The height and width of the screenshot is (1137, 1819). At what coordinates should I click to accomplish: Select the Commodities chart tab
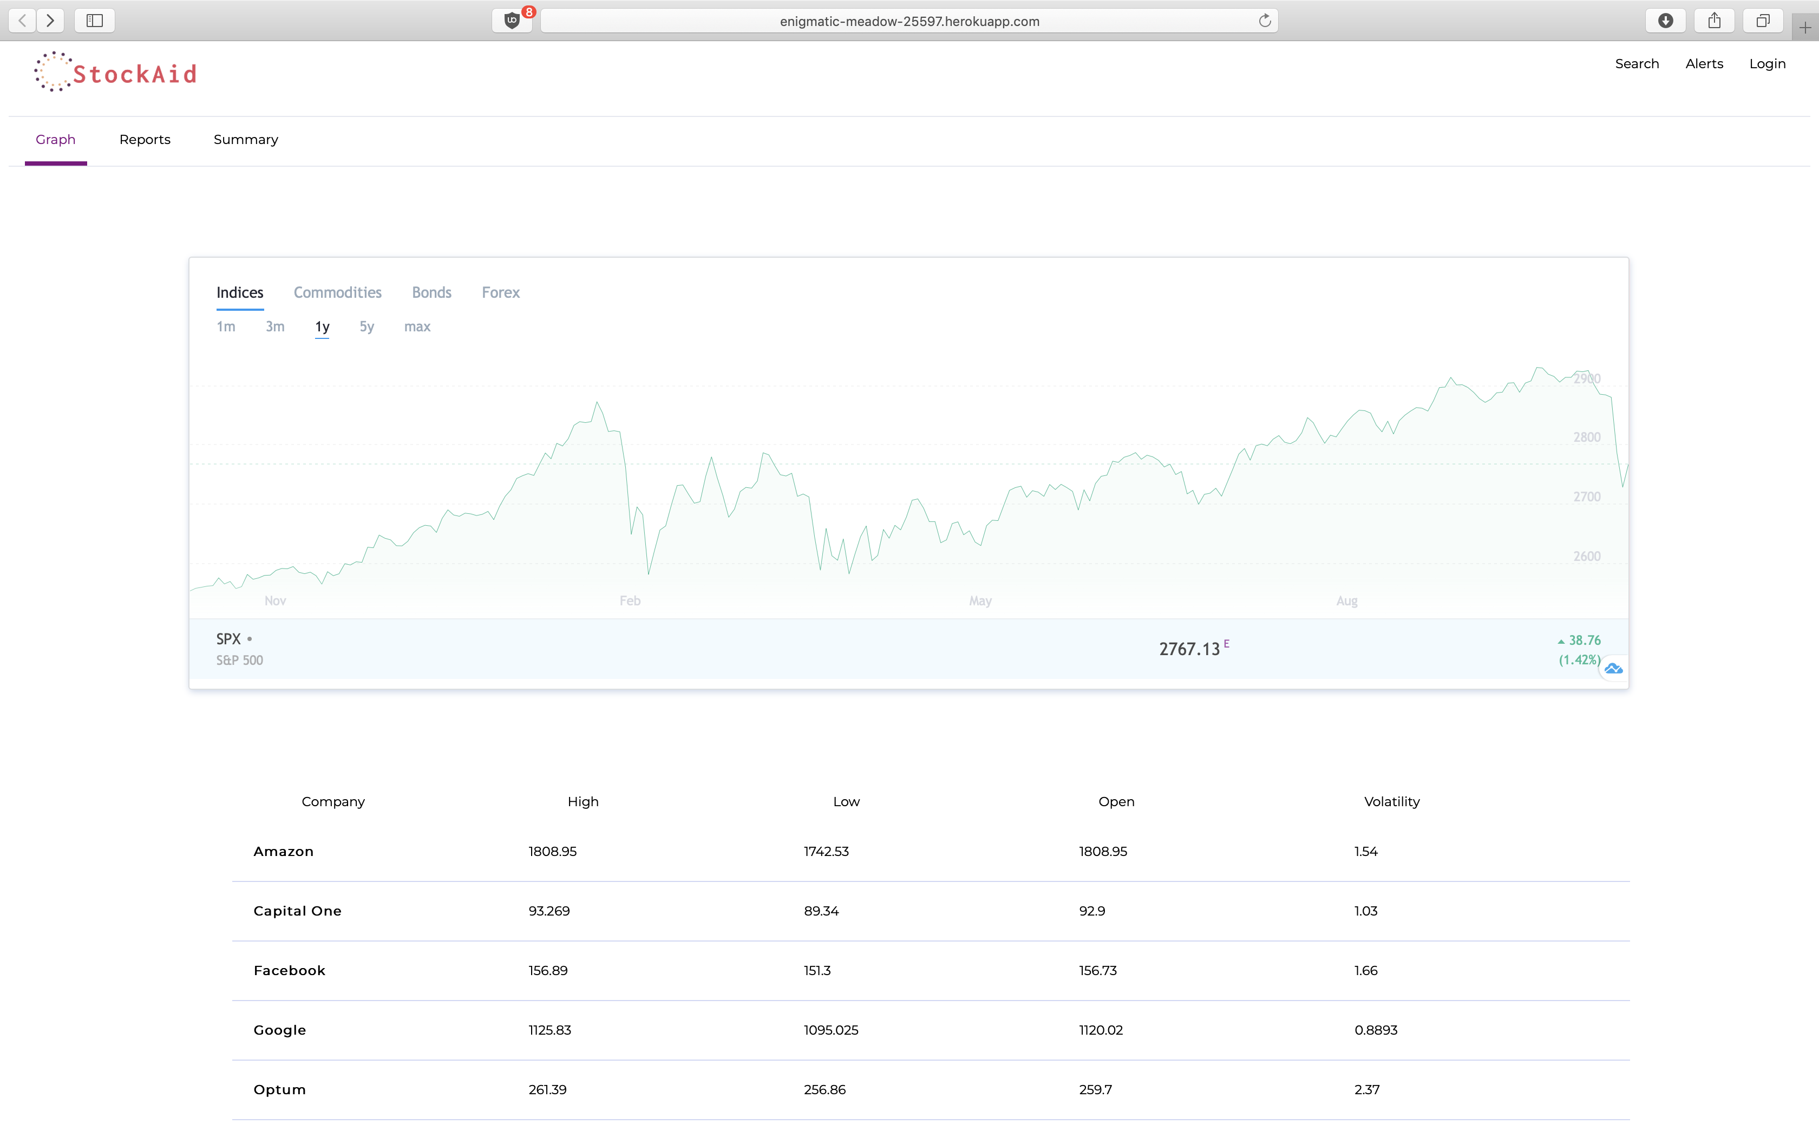[337, 292]
